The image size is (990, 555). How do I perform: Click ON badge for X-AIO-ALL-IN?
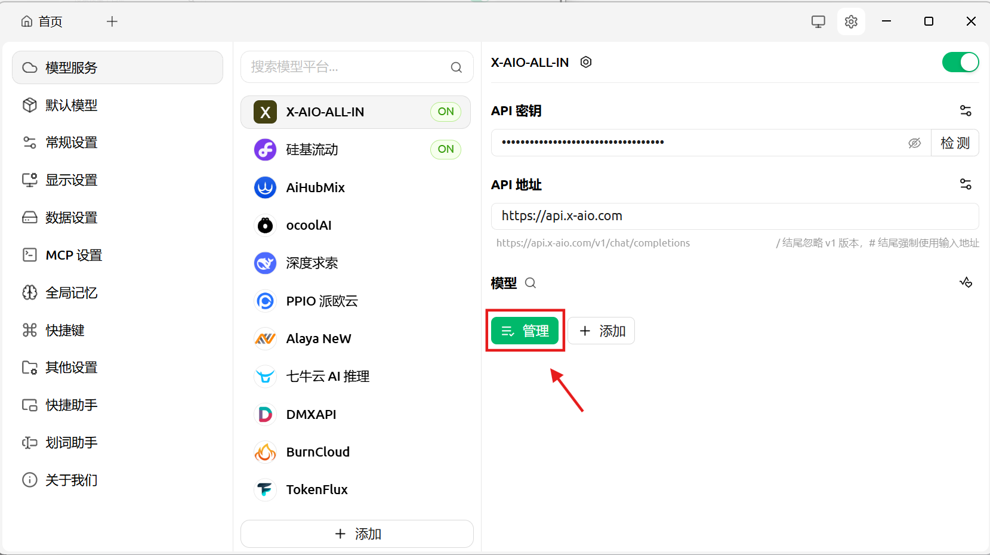tap(446, 112)
